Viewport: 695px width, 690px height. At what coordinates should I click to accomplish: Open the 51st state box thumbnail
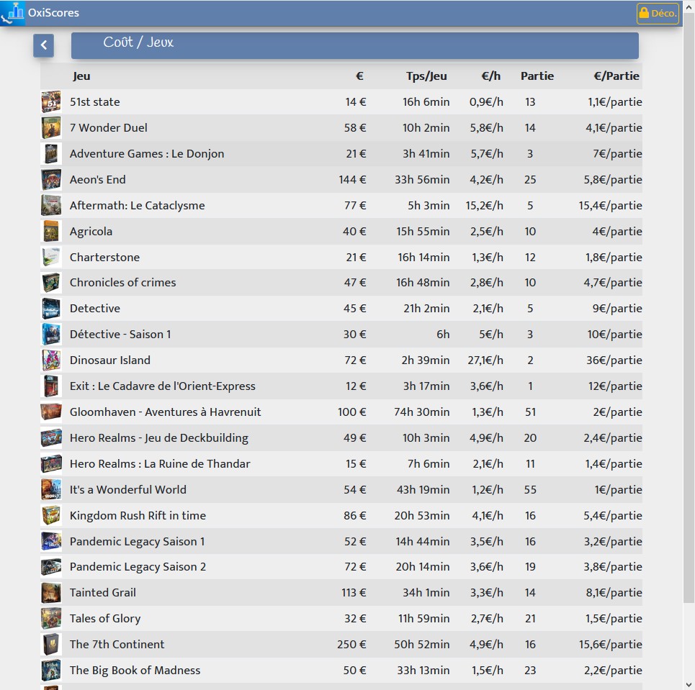(x=51, y=102)
